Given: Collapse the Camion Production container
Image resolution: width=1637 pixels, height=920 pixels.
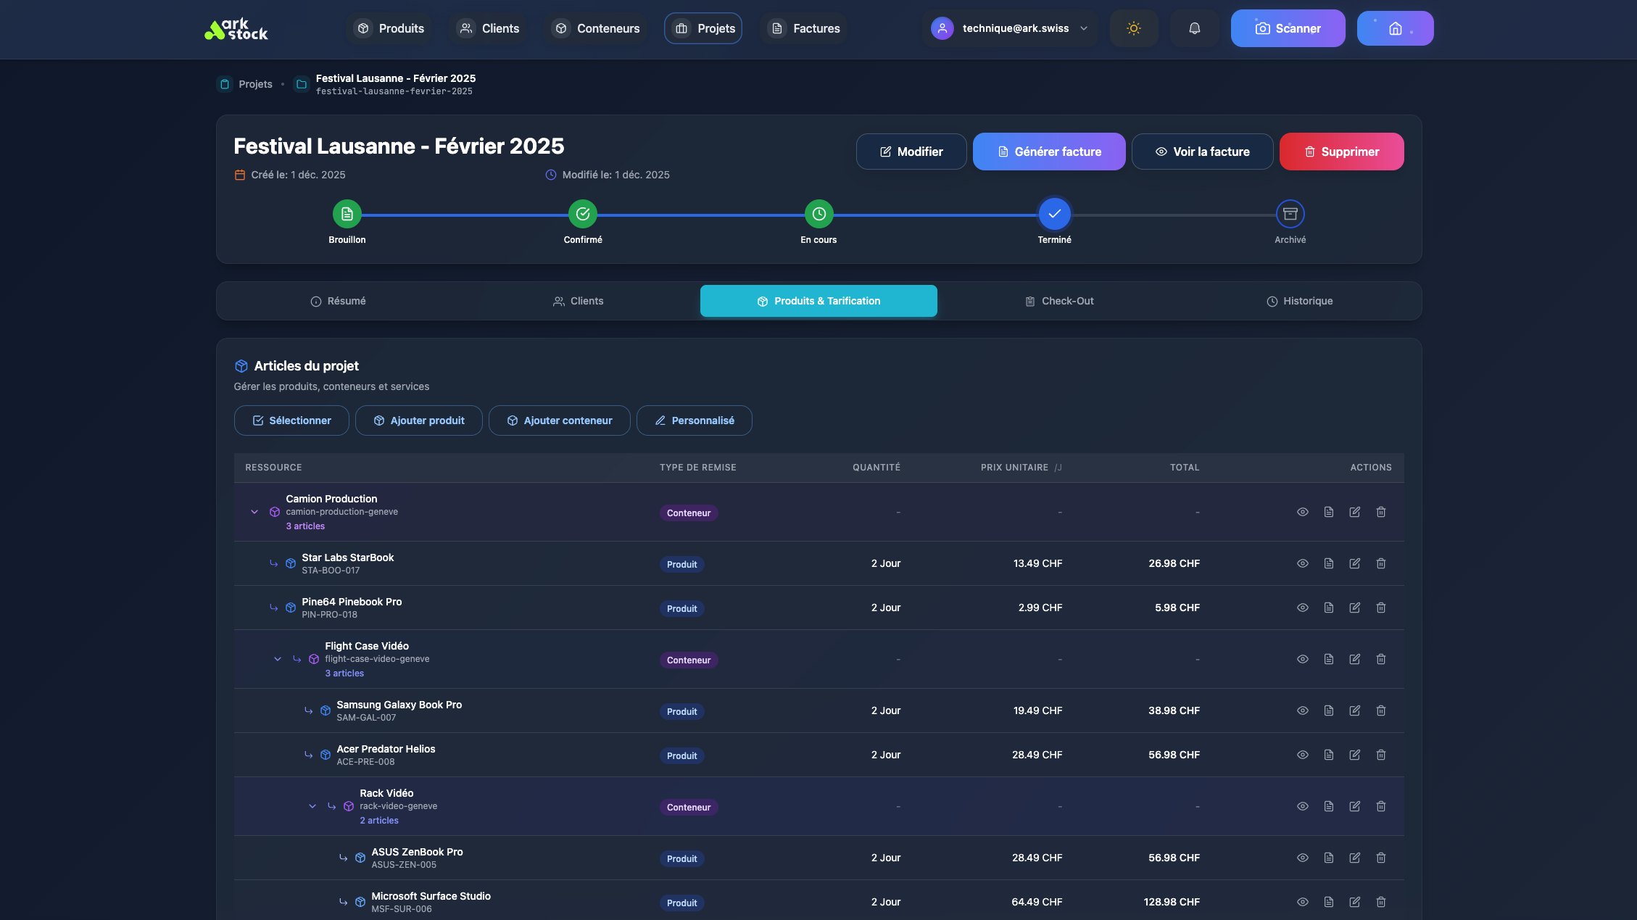Looking at the screenshot, I should (254, 512).
